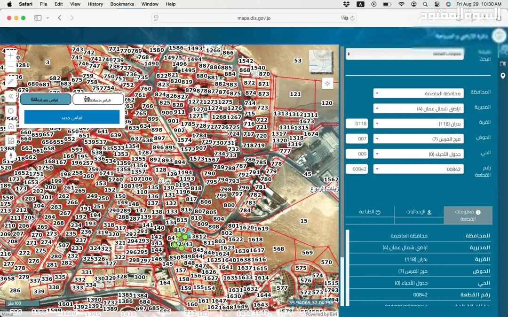
Task: Toggle the area measurement mode قياس مساحة
Action: coord(98,99)
